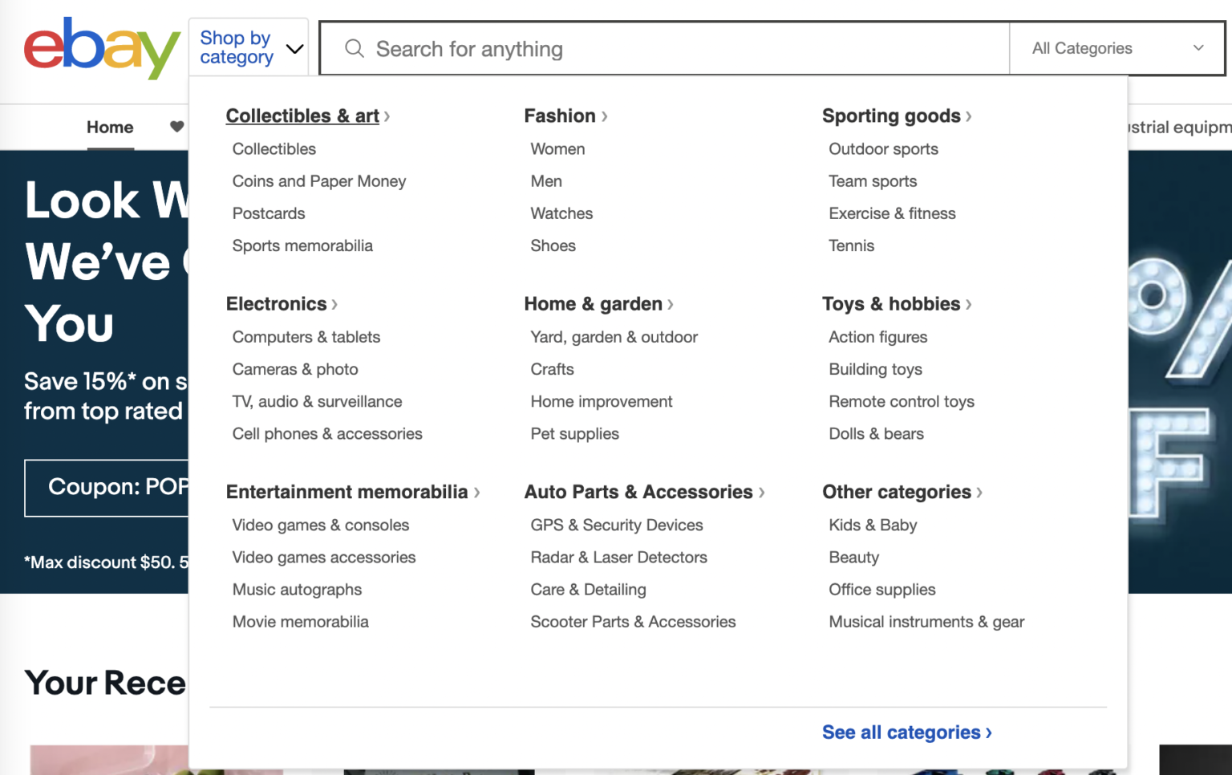
Task: Select the Home tab
Action: point(110,127)
